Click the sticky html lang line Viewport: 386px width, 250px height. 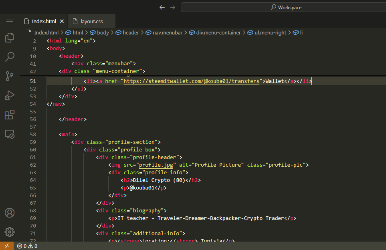[x=71, y=40]
